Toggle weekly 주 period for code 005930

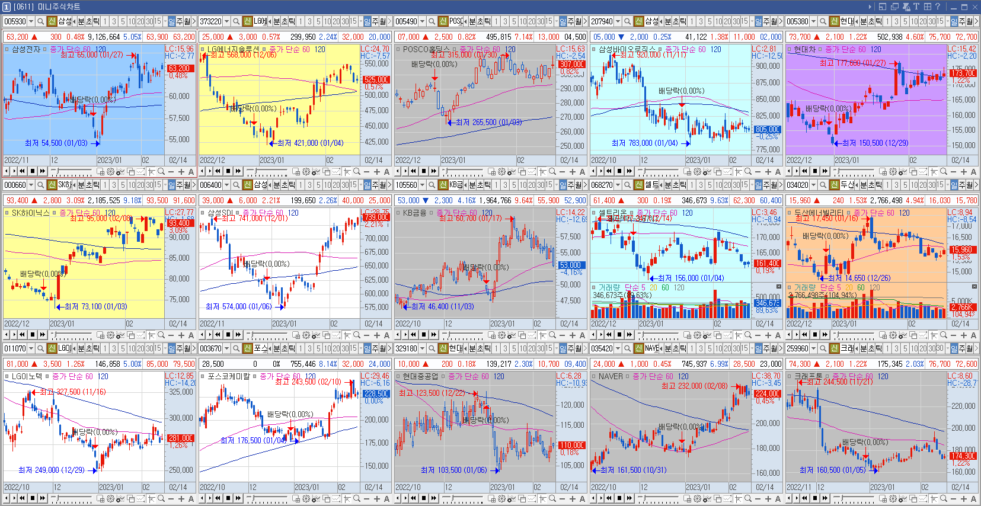[180, 21]
